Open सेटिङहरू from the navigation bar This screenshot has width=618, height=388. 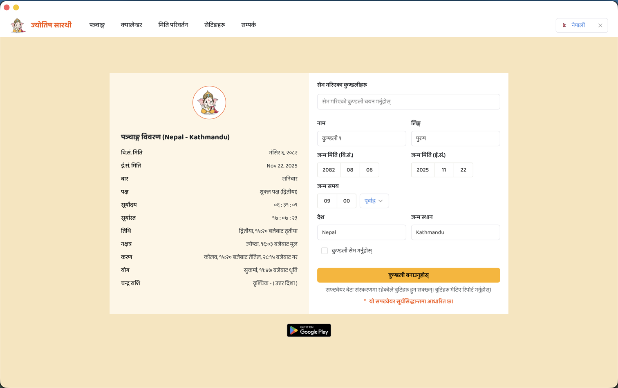[x=215, y=25]
